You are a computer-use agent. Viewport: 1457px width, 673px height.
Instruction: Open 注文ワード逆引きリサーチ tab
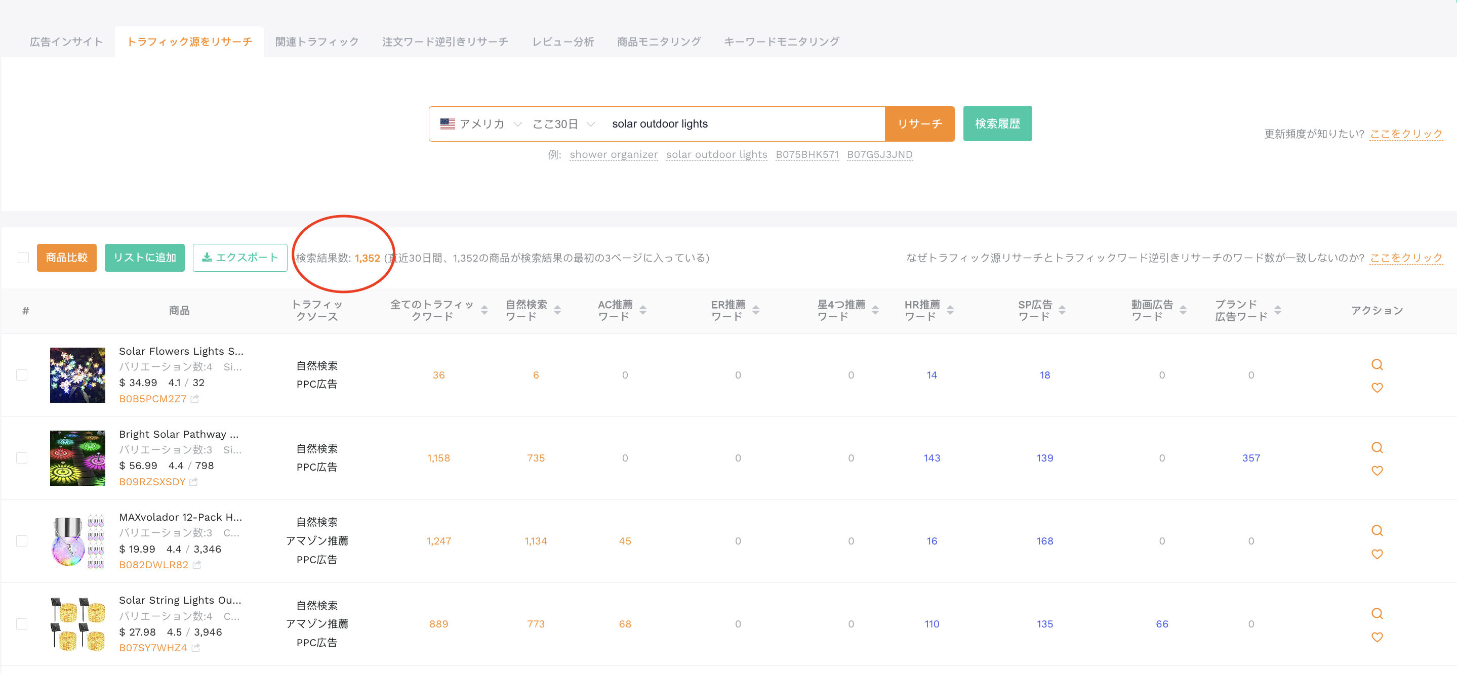click(444, 42)
